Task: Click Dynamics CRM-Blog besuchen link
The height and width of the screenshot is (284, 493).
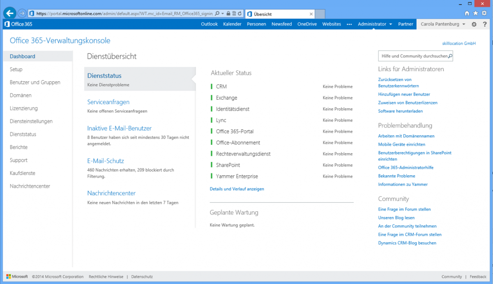Action: pyautogui.click(x=407, y=243)
